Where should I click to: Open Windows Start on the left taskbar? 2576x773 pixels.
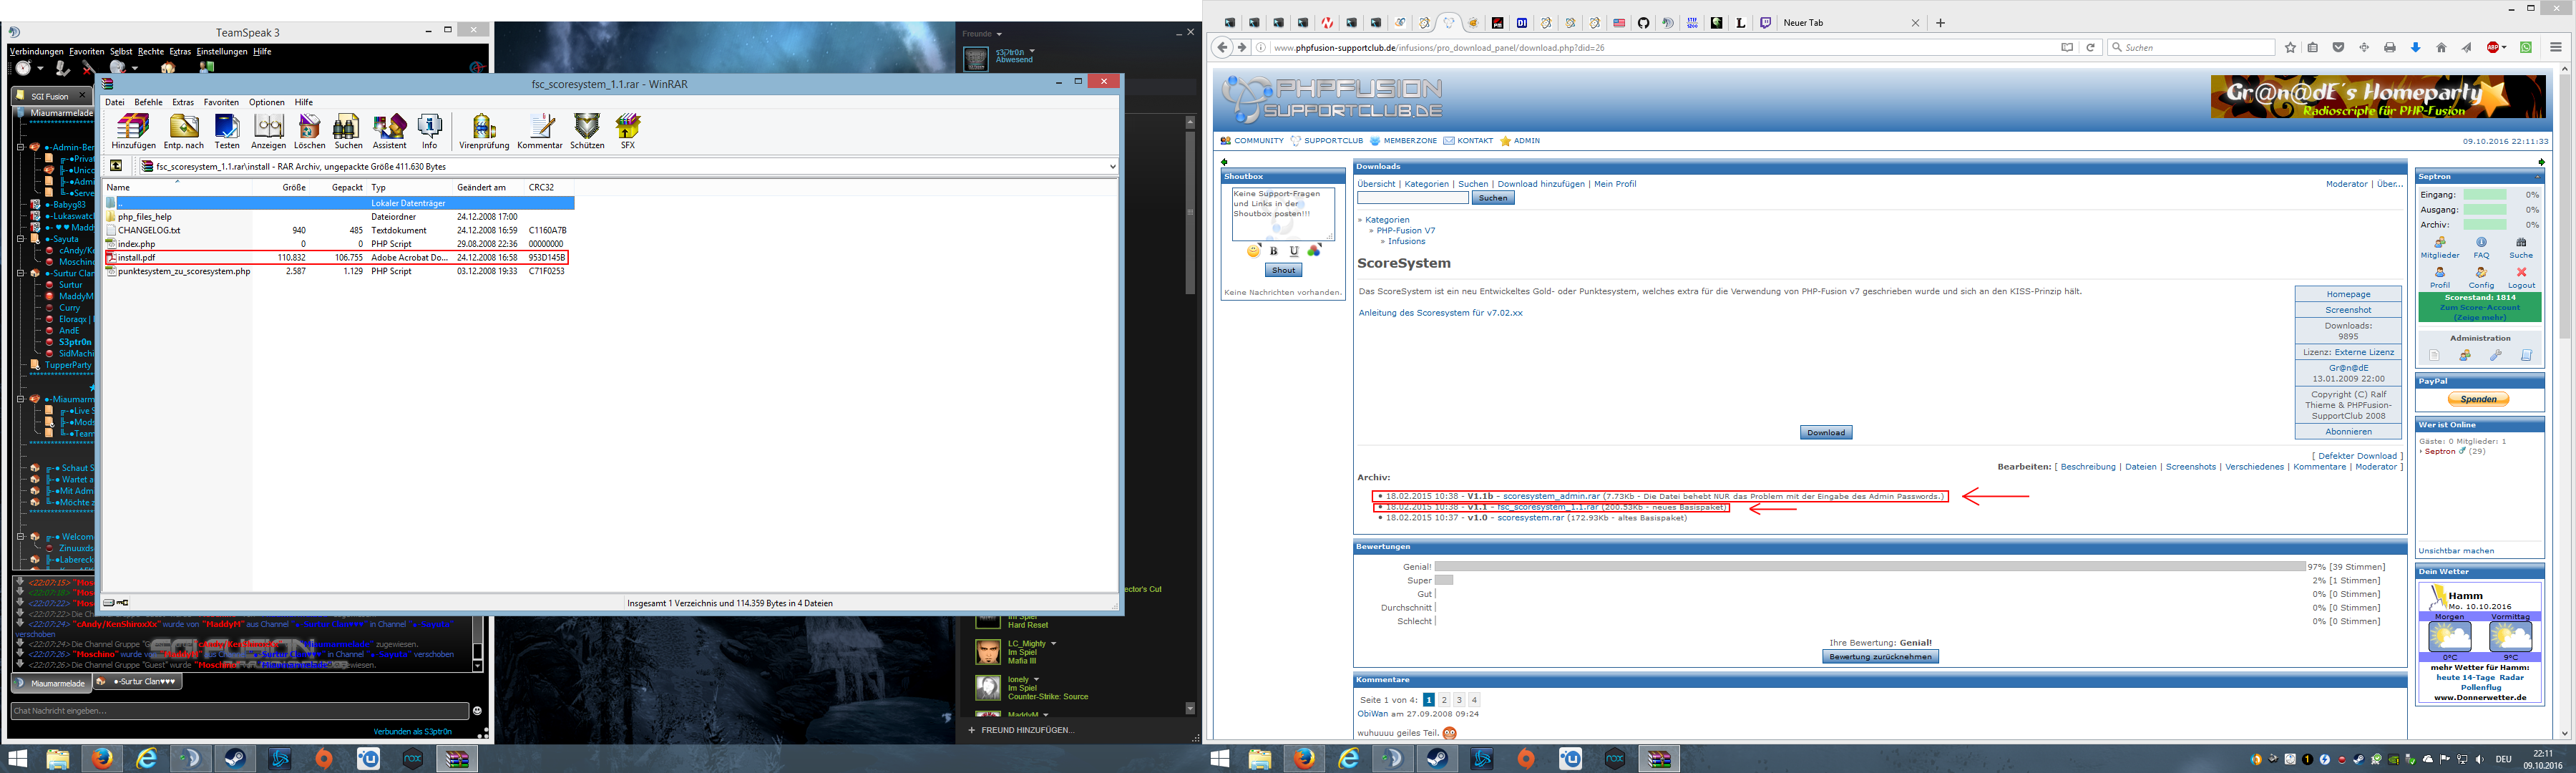tap(18, 759)
